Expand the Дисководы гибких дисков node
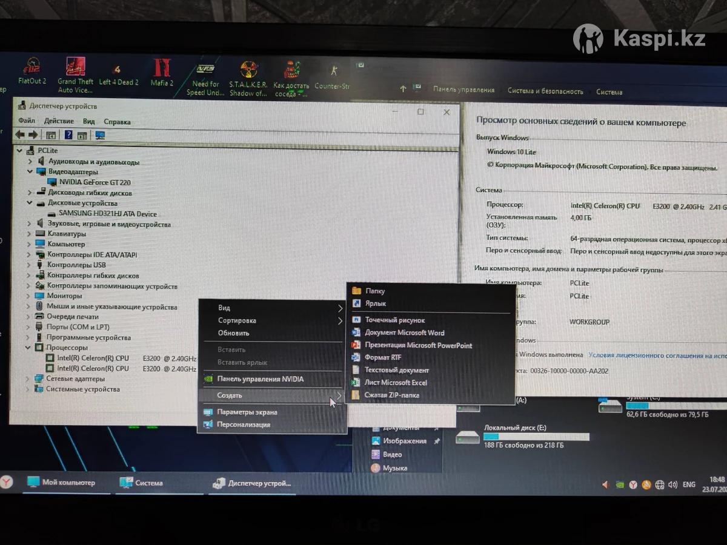 [x=30, y=193]
